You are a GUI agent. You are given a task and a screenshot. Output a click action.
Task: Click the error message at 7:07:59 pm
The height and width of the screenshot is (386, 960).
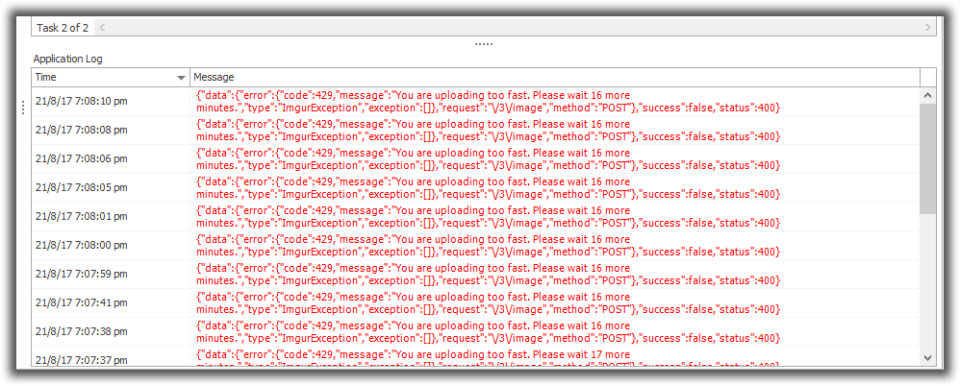pyautogui.click(x=488, y=274)
